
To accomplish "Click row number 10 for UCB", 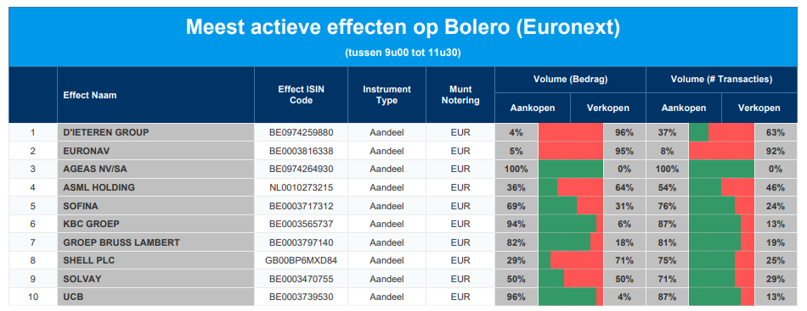I will (x=33, y=297).
